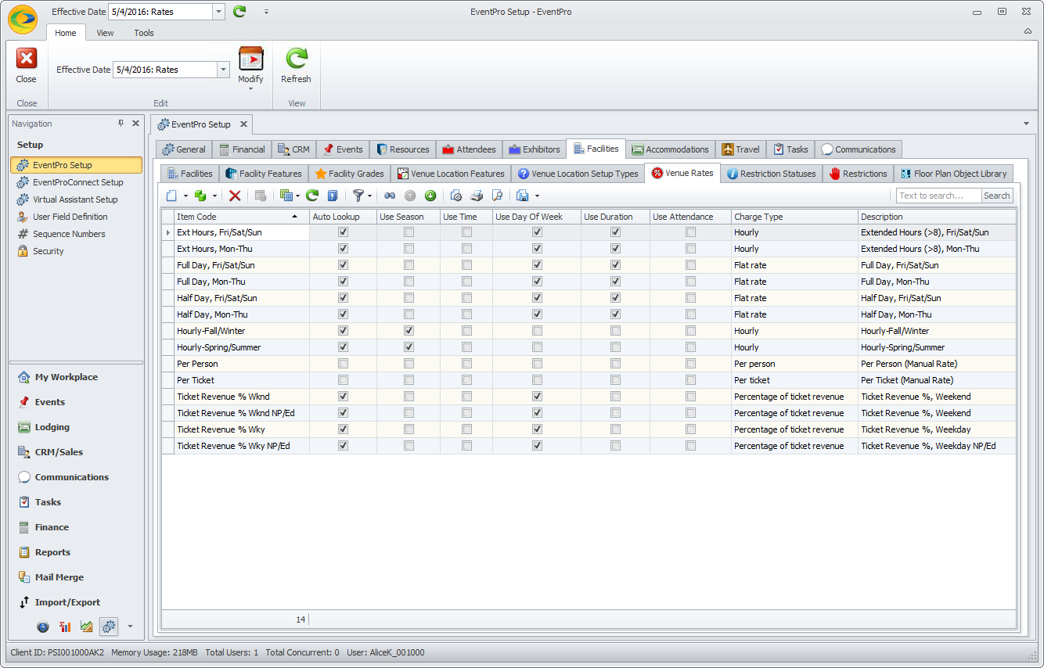Collapse the ribbon with chevron arrow
The width and height of the screenshot is (1044, 668).
point(1028,31)
